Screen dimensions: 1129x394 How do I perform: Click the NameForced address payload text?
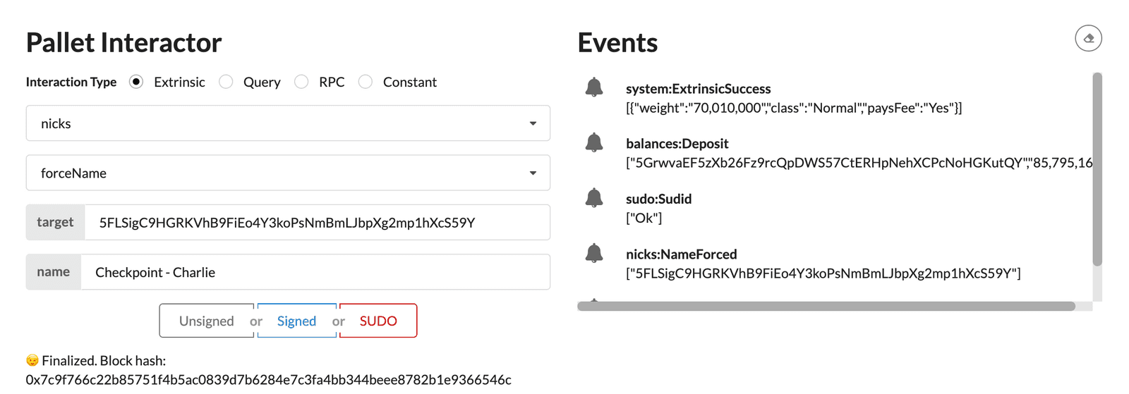pyautogui.click(x=823, y=273)
